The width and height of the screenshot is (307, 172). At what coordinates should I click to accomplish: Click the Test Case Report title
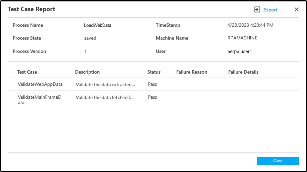[31, 9]
